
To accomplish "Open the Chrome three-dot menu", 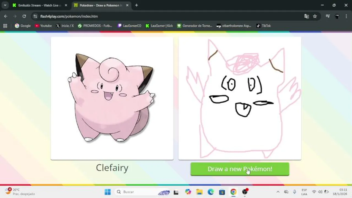I will click(346, 16).
